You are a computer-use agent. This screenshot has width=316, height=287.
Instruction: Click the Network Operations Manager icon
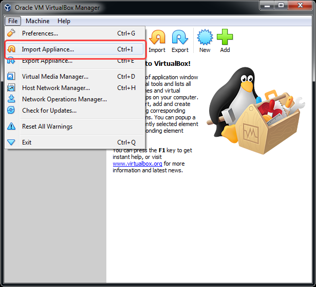[x=11, y=99]
